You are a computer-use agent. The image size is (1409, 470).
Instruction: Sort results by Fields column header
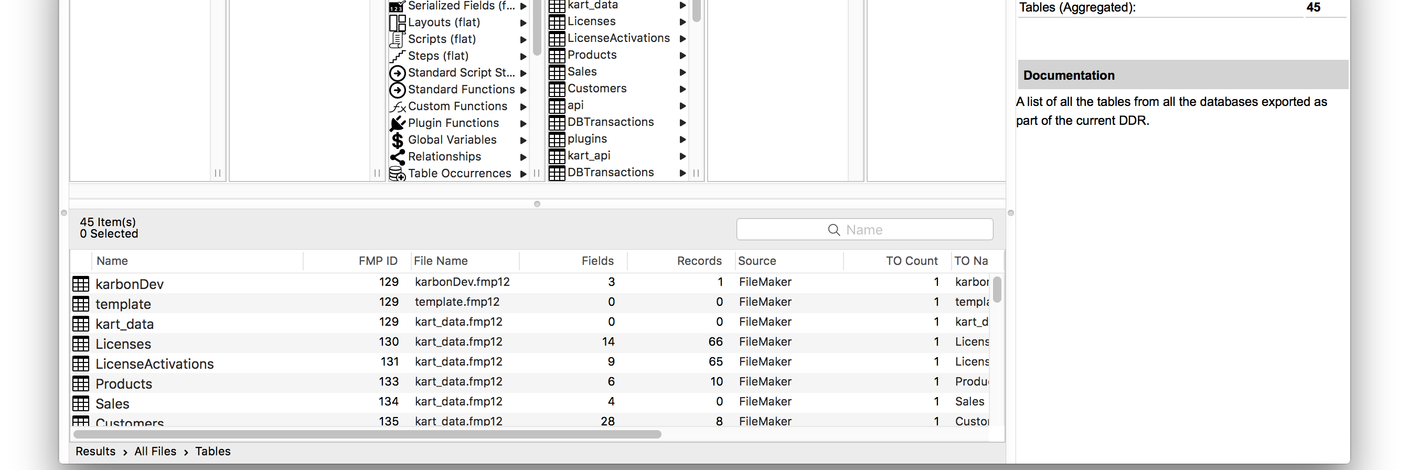(573, 261)
